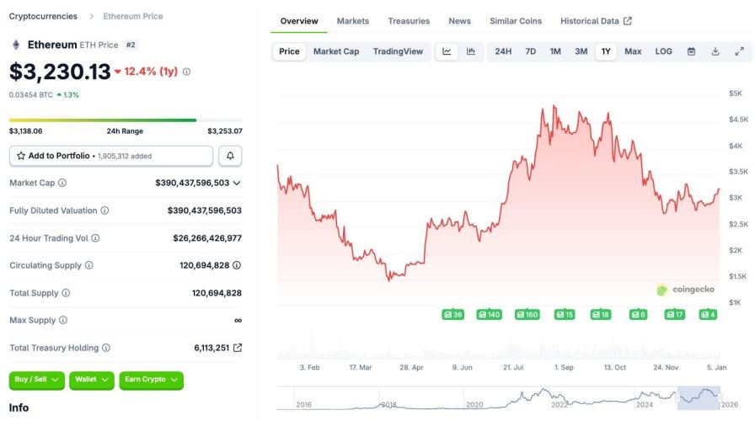Click the price alert bell icon

(x=230, y=156)
